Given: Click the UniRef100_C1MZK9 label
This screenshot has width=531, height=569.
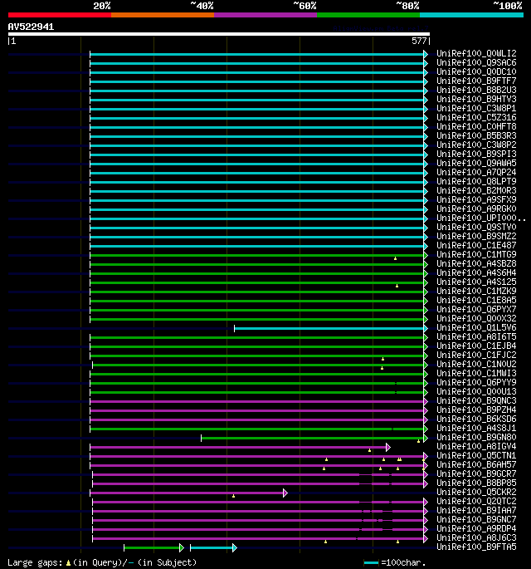Looking at the screenshot, I should point(476,291).
